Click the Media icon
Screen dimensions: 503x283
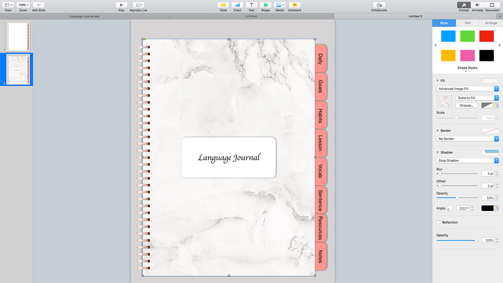[280, 5]
